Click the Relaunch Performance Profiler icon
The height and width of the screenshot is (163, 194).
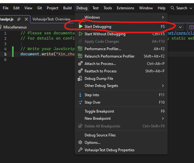[81, 56]
